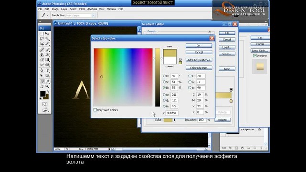Select the Path Selection tool
Screen dimensions: 306x172
click(x=42, y=75)
